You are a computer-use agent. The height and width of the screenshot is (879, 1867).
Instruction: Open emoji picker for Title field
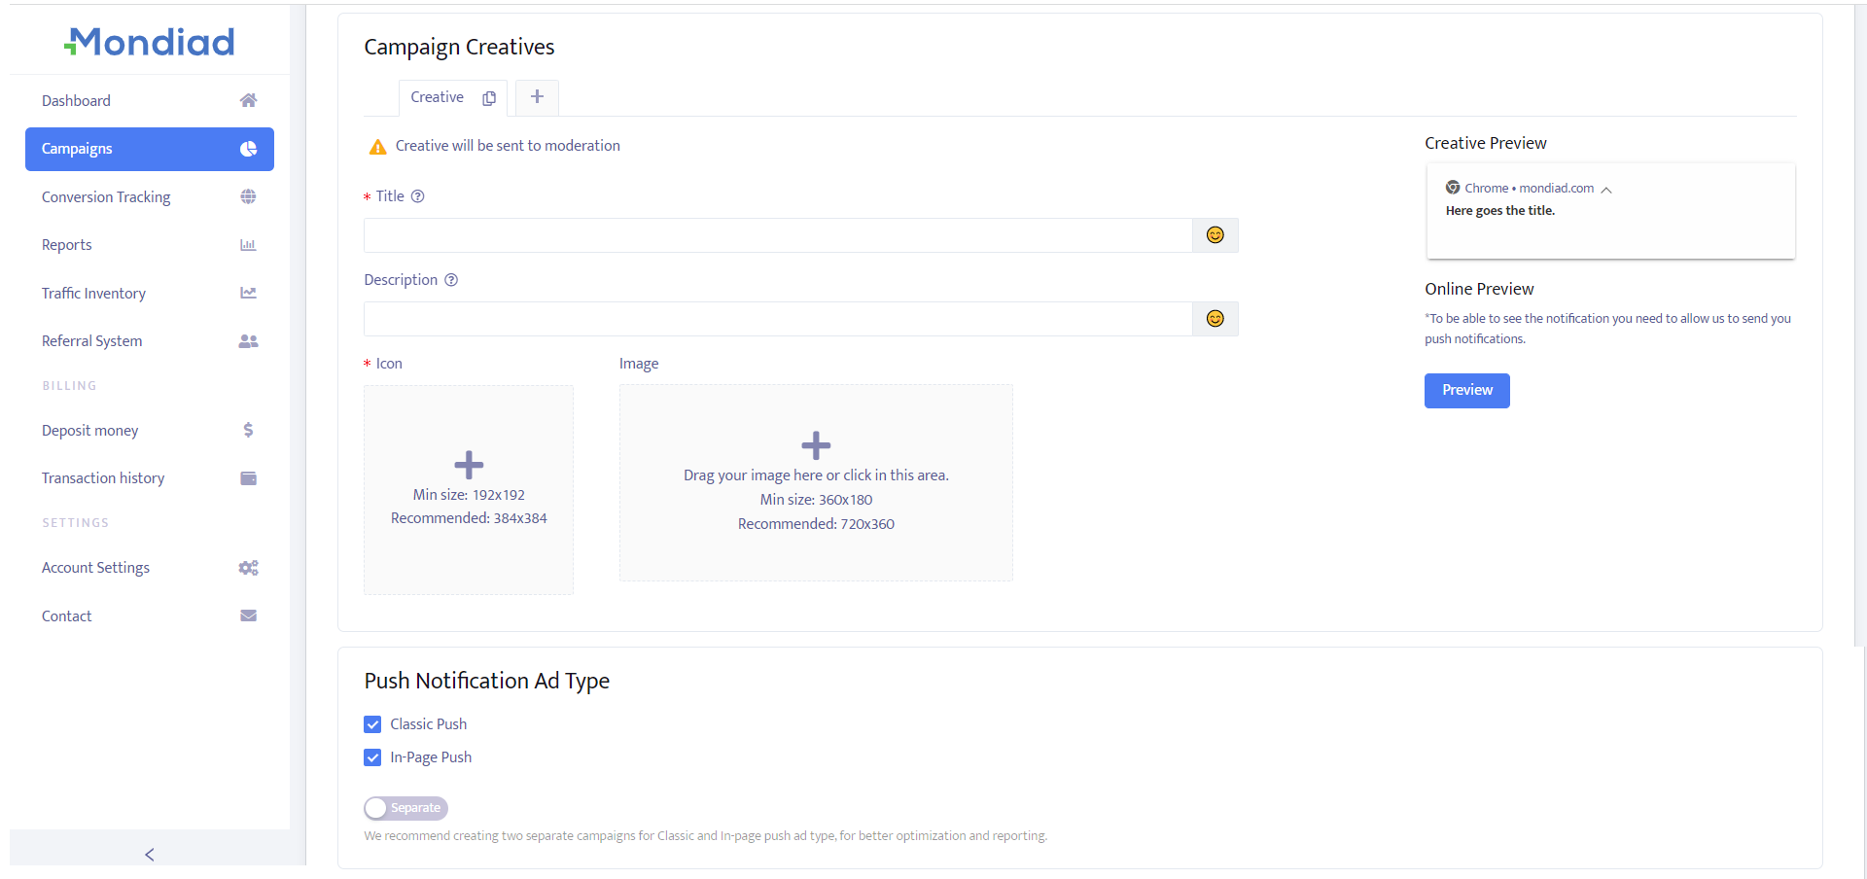(1215, 235)
